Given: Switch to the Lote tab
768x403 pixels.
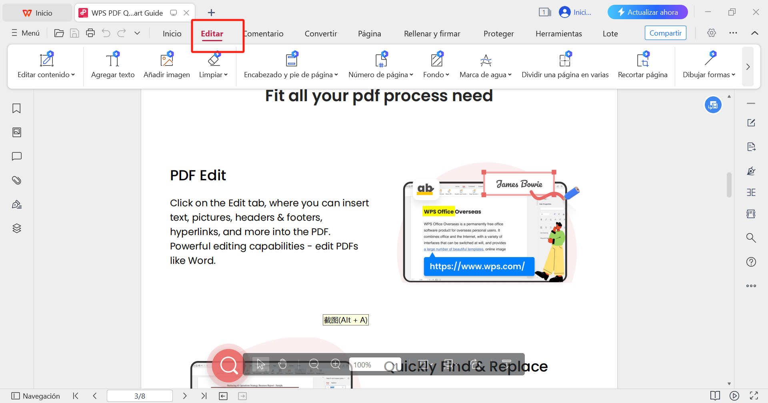Looking at the screenshot, I should 610,34.
